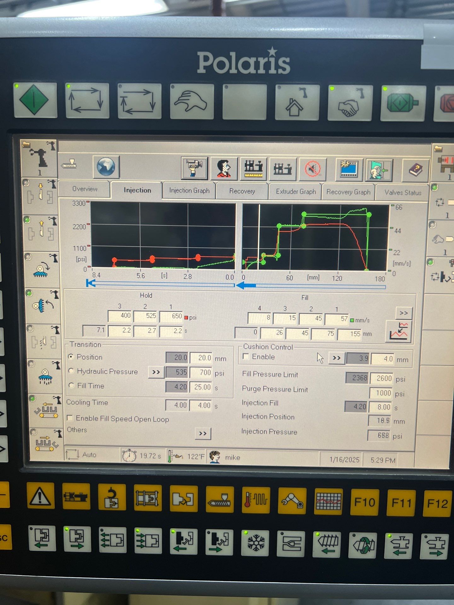Expand Hydraulic Pressure details arrow button
Image resolution: width=454 pixels, height=605 pixels.
click(156, 372)
